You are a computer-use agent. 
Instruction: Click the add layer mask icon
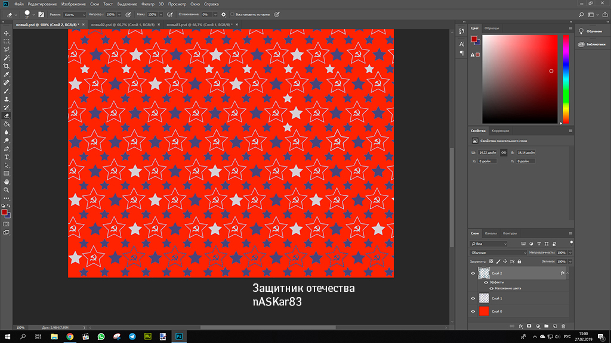529,326
